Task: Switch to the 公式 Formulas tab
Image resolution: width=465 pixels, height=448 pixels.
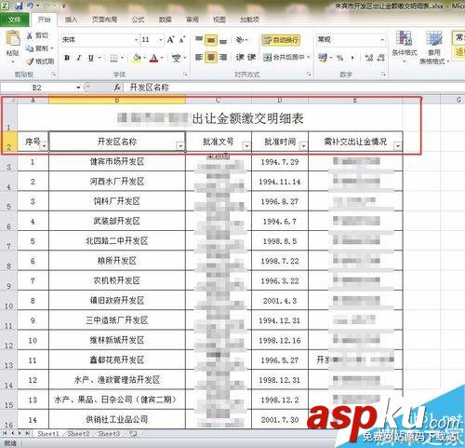Action: pos(138,20)
